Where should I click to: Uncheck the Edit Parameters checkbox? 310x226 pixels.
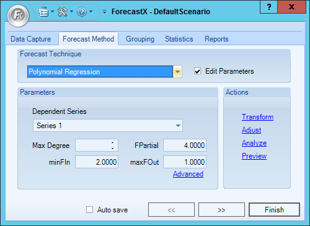[x=198, y=71]
